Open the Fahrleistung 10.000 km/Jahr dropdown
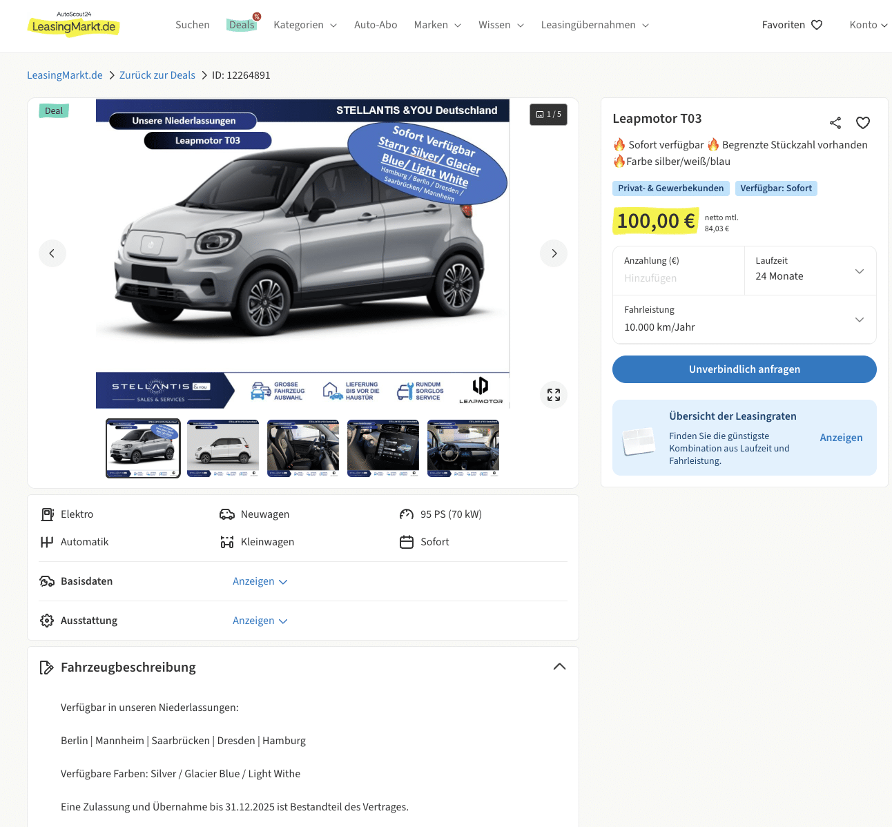 [x=744, y=320]
